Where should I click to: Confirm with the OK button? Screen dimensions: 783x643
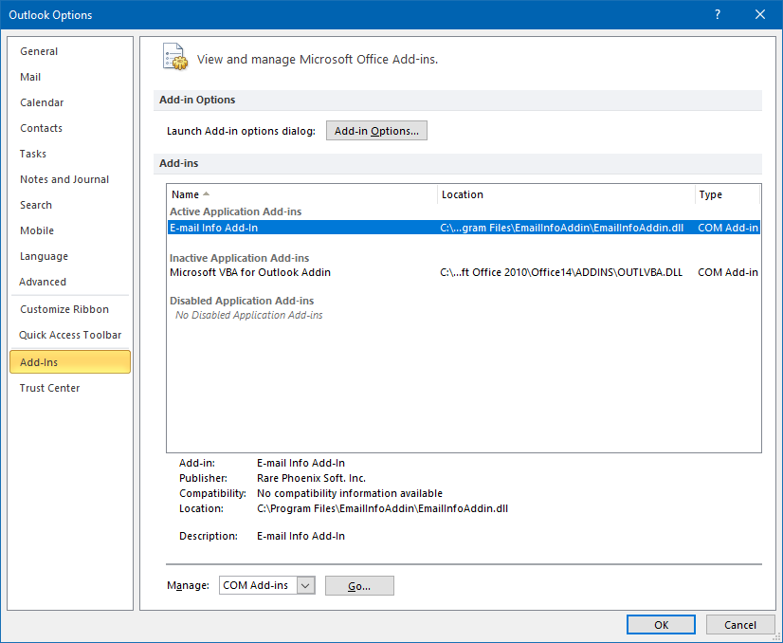point(661,625)
